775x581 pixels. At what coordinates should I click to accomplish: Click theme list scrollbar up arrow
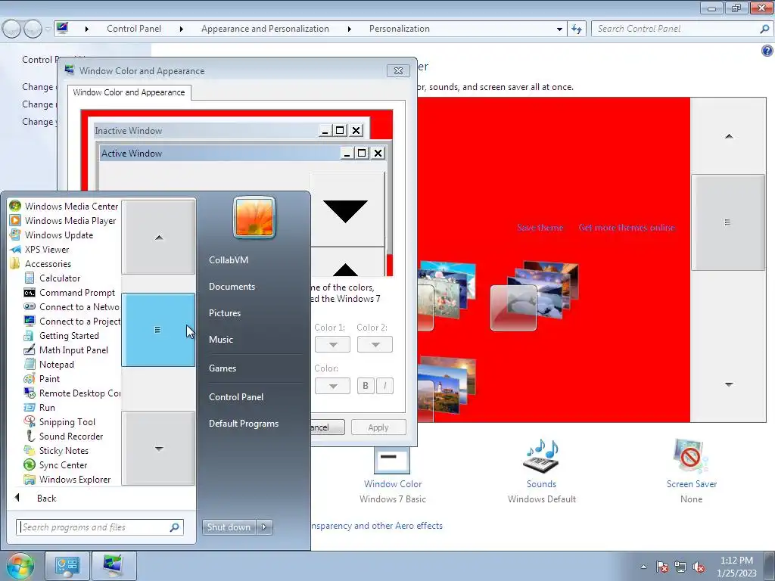pos(729,136)
